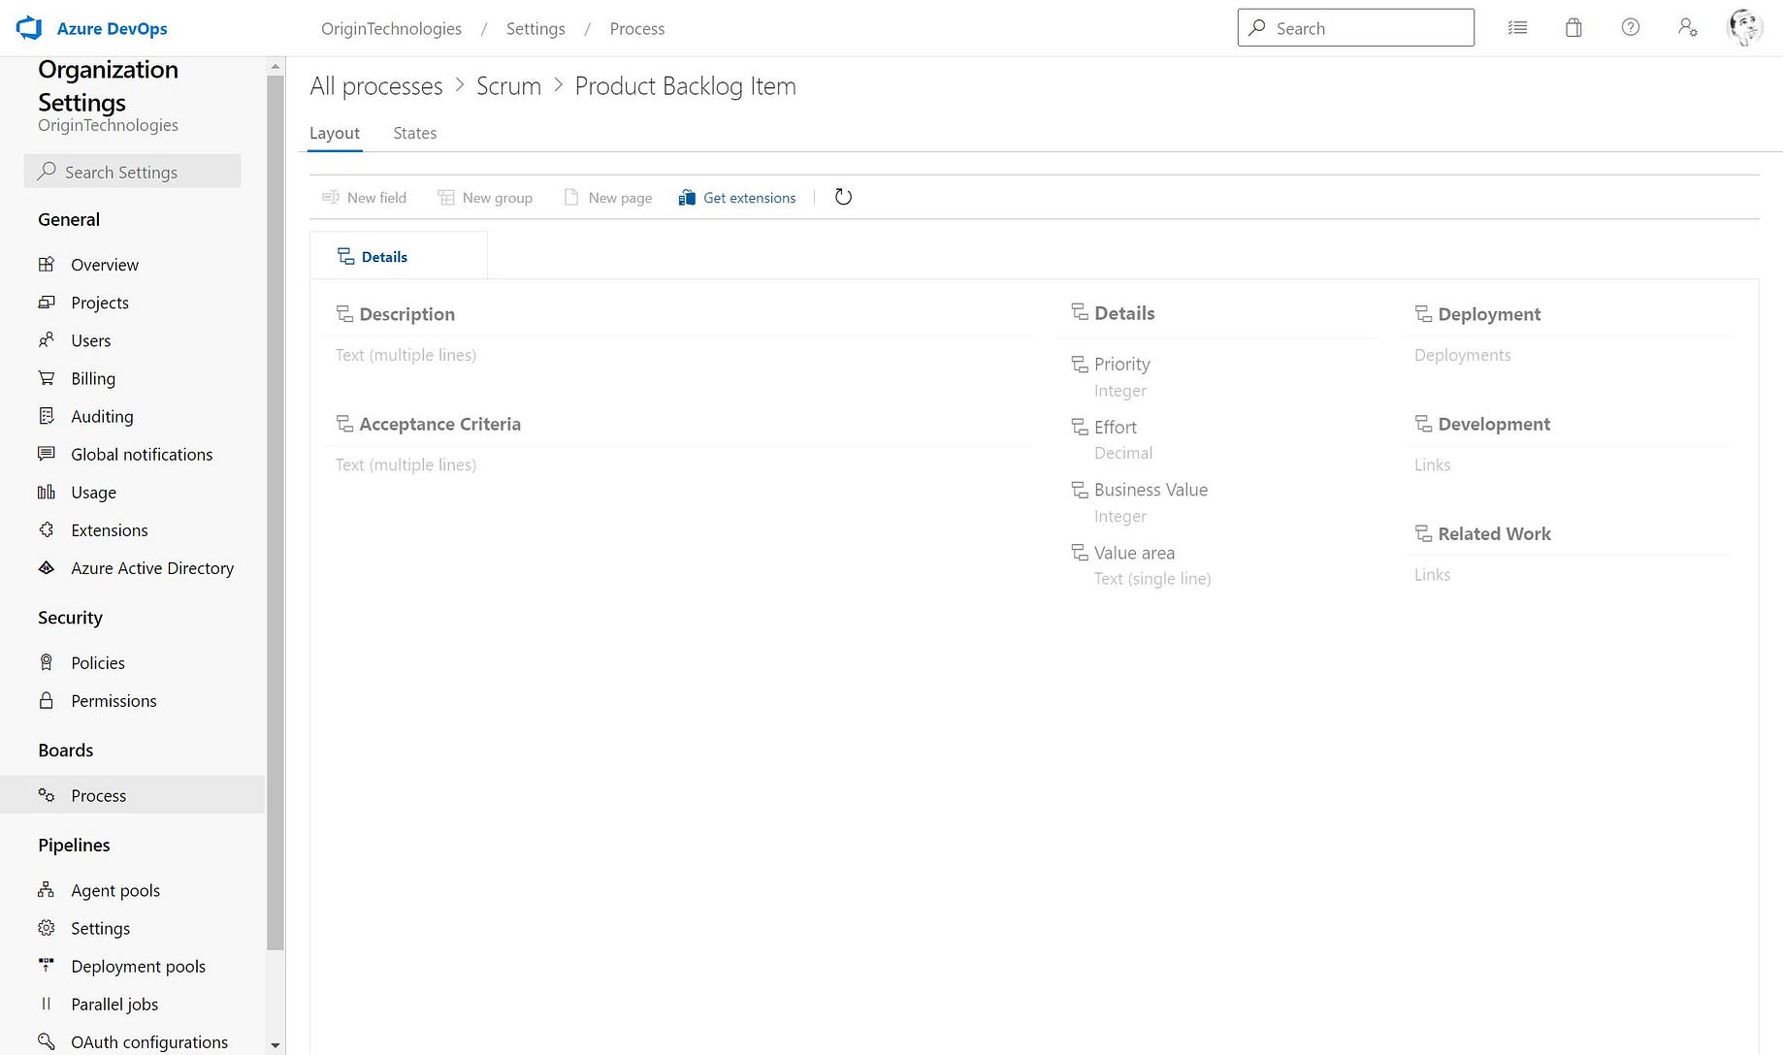The image size is (1783, 1055).
Task: Click the Extensions puzzle icon
Action: click(x=46, y=529)
